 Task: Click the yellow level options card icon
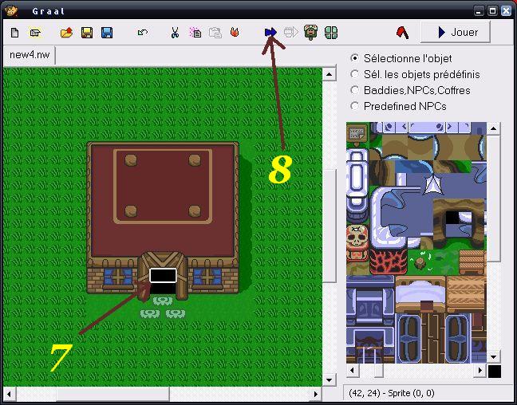[34, 33]
